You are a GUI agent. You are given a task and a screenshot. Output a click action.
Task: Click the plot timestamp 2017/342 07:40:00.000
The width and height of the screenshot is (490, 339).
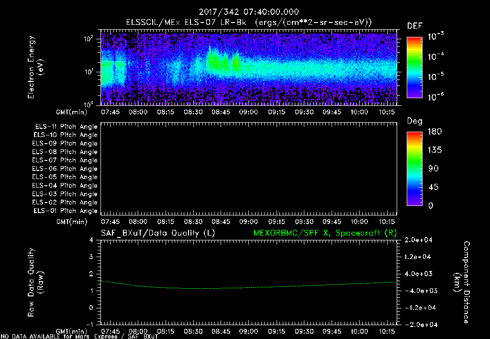(x=249, y=12)
